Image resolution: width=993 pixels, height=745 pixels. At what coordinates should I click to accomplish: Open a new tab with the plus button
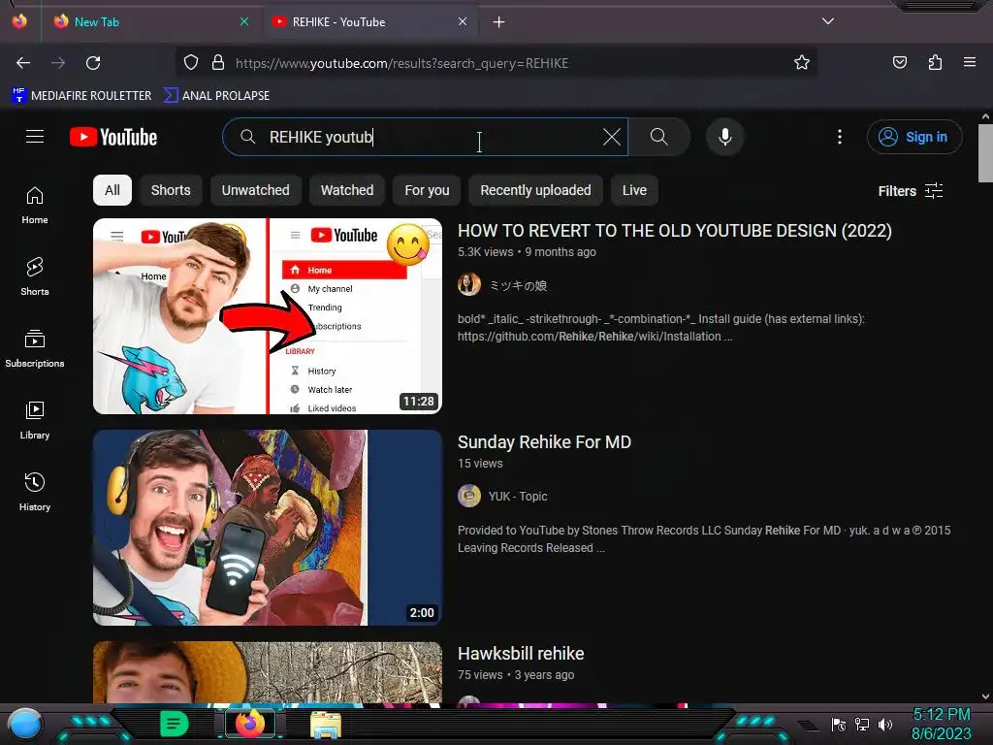point(499,22)
